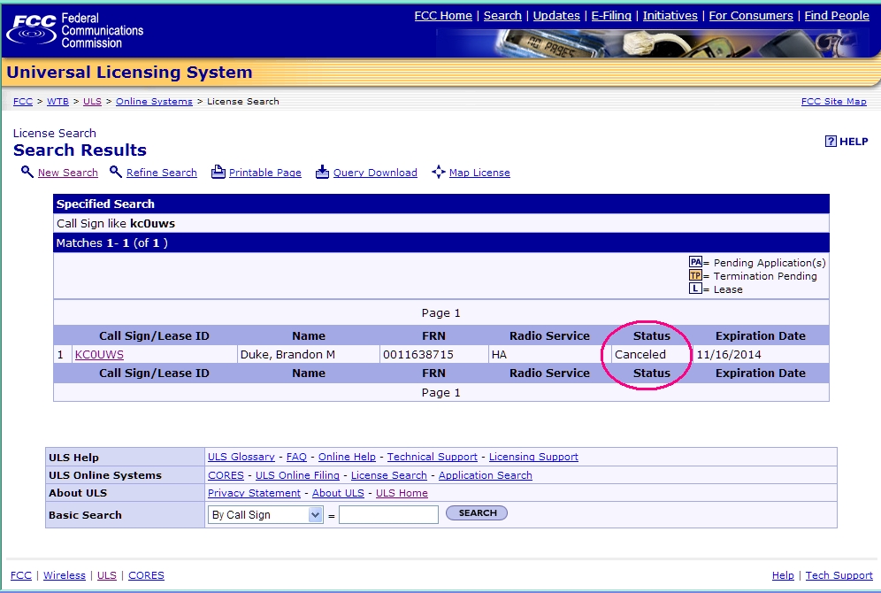The image size is (881, 593).
Task: Open Updates in top navigation
Action: 556,16
